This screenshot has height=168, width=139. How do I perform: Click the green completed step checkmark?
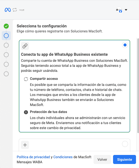6,26
